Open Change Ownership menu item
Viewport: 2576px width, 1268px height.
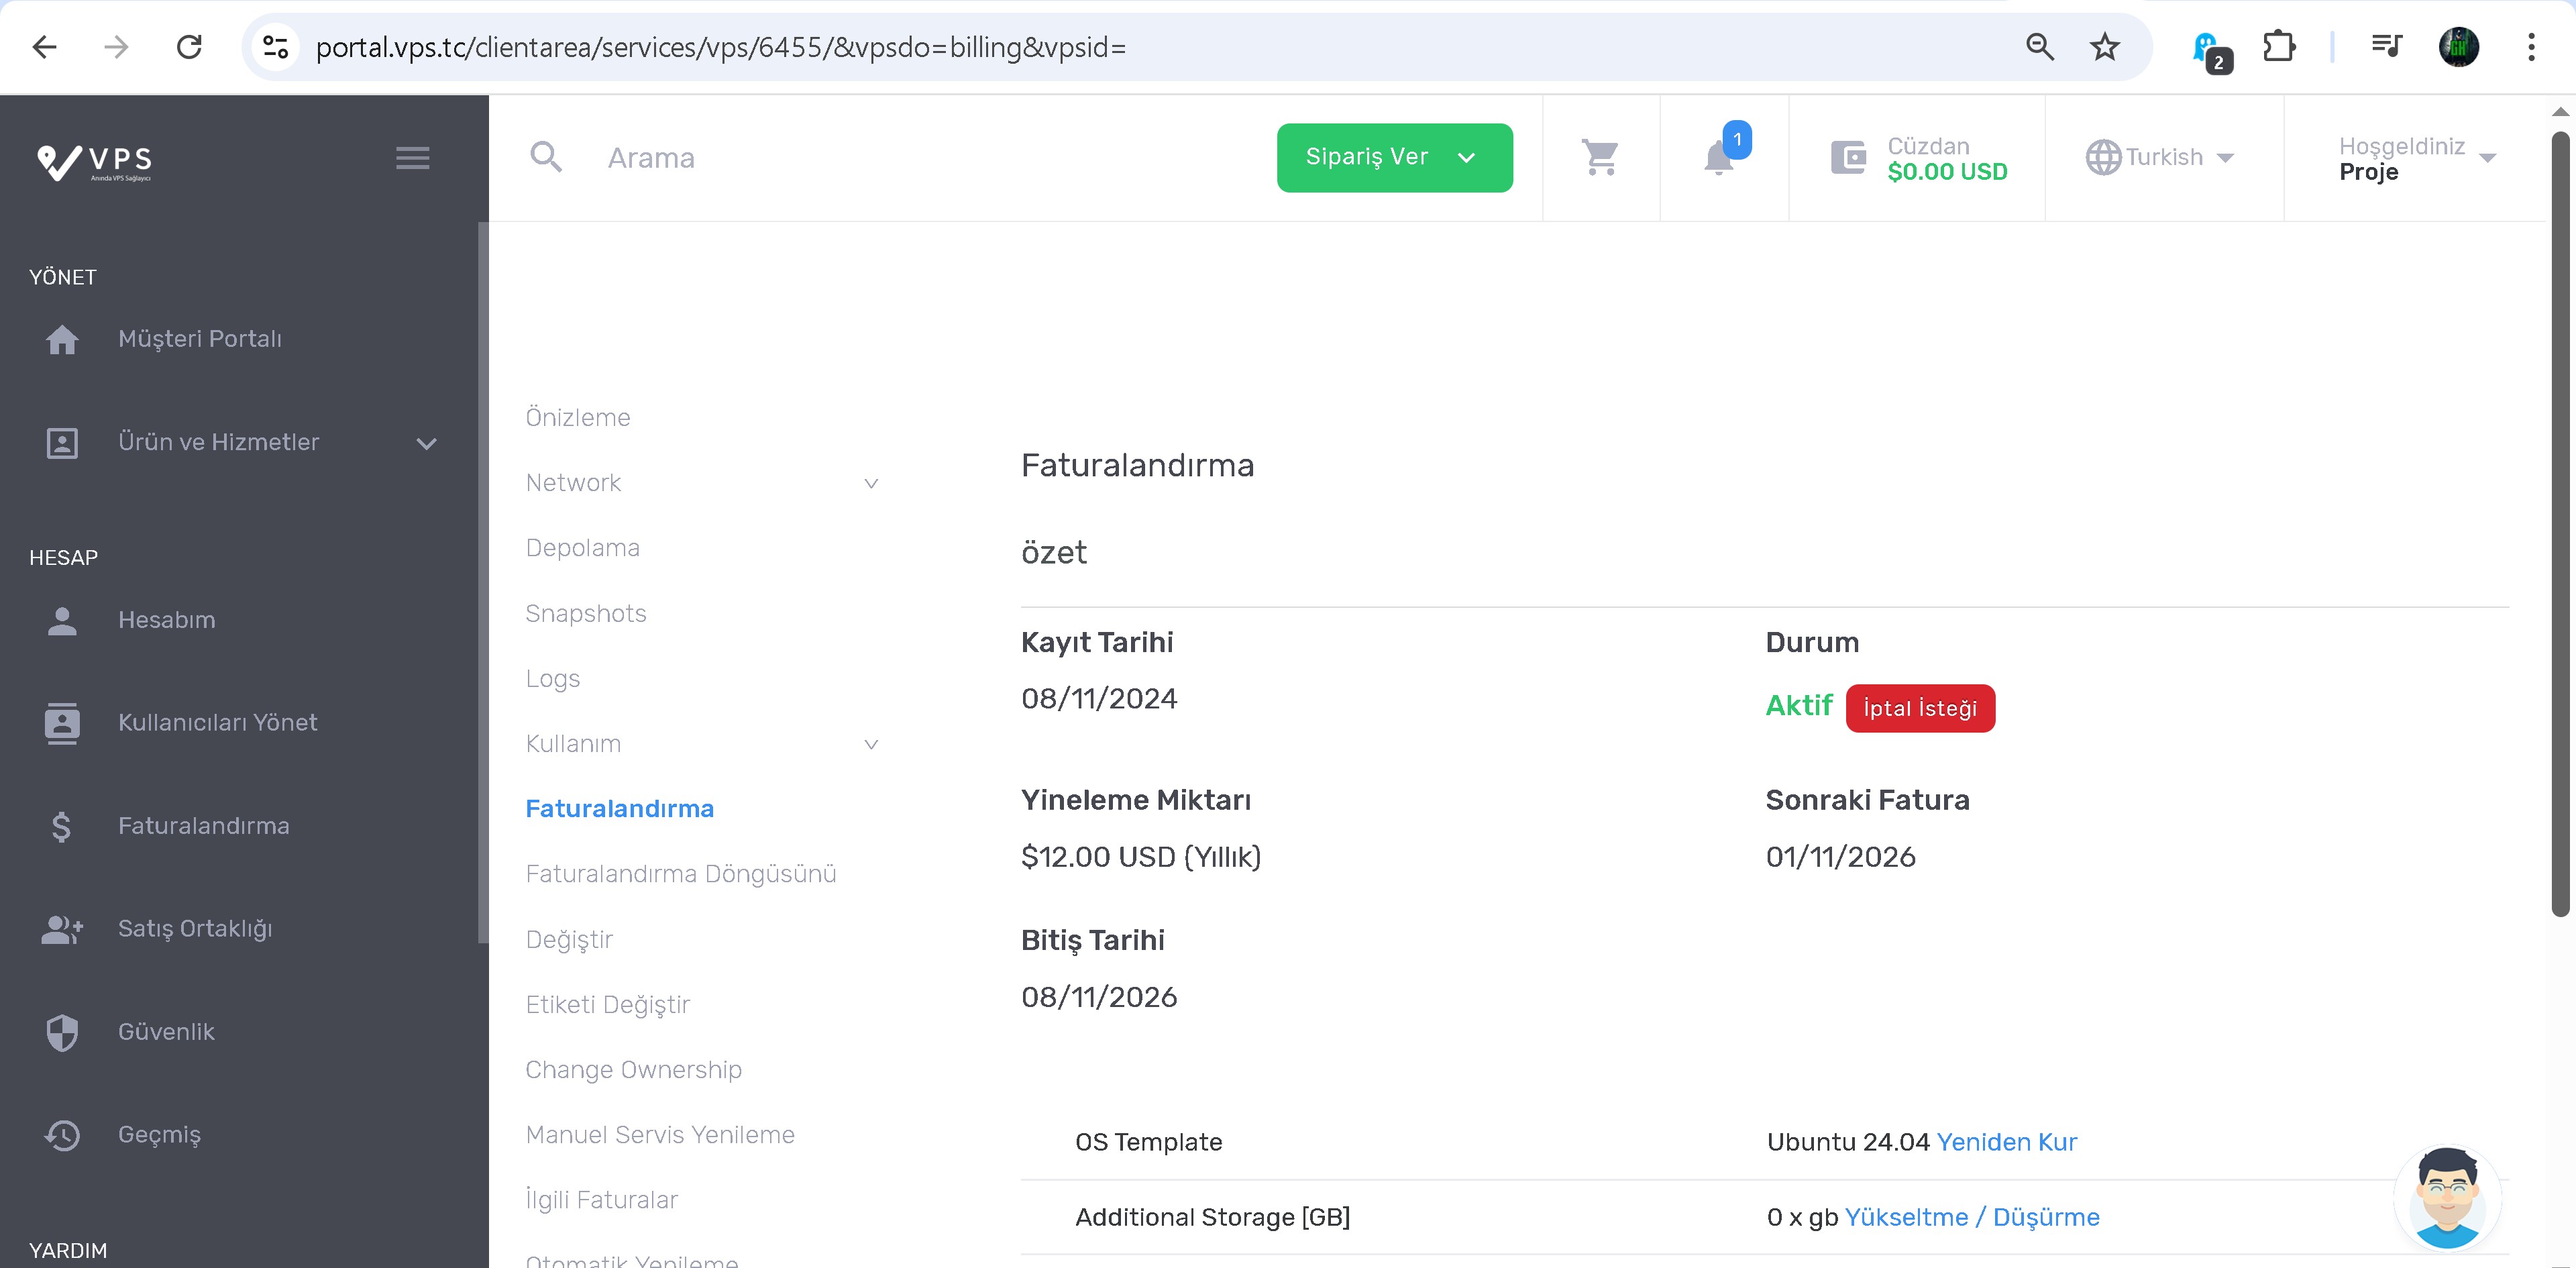point(634,1070)
